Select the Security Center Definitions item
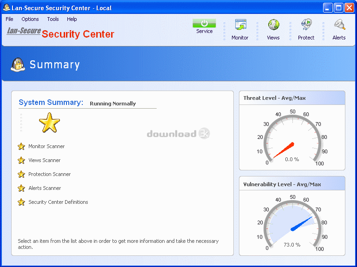Screen dimensions: 357x267 coord(58,202)
